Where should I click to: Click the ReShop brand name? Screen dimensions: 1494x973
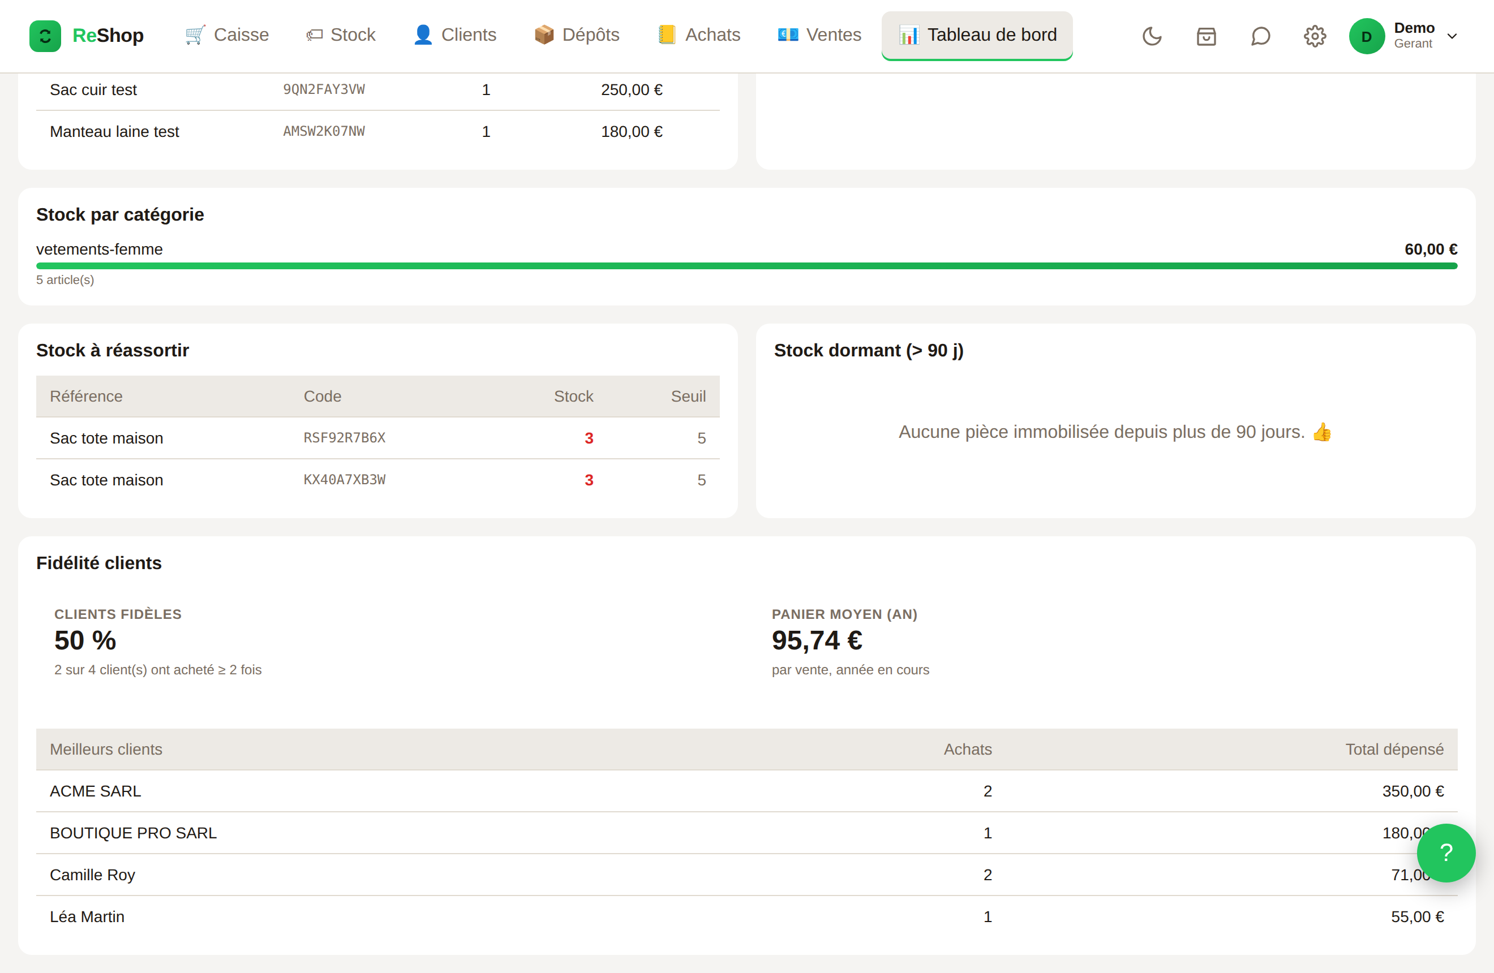click(108, 35)
